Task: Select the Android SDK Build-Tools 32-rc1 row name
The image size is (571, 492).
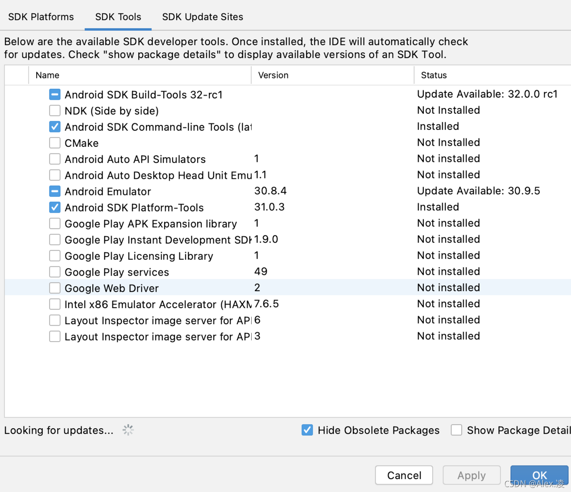Action: (x=144, y=95)
